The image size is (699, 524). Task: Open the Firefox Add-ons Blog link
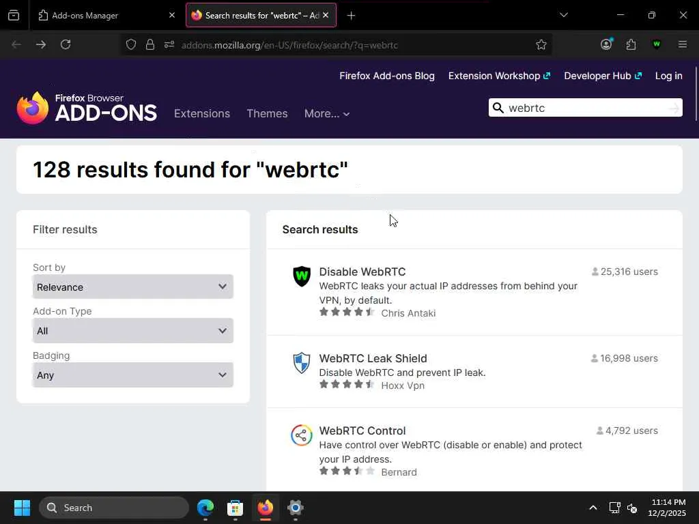387,76
